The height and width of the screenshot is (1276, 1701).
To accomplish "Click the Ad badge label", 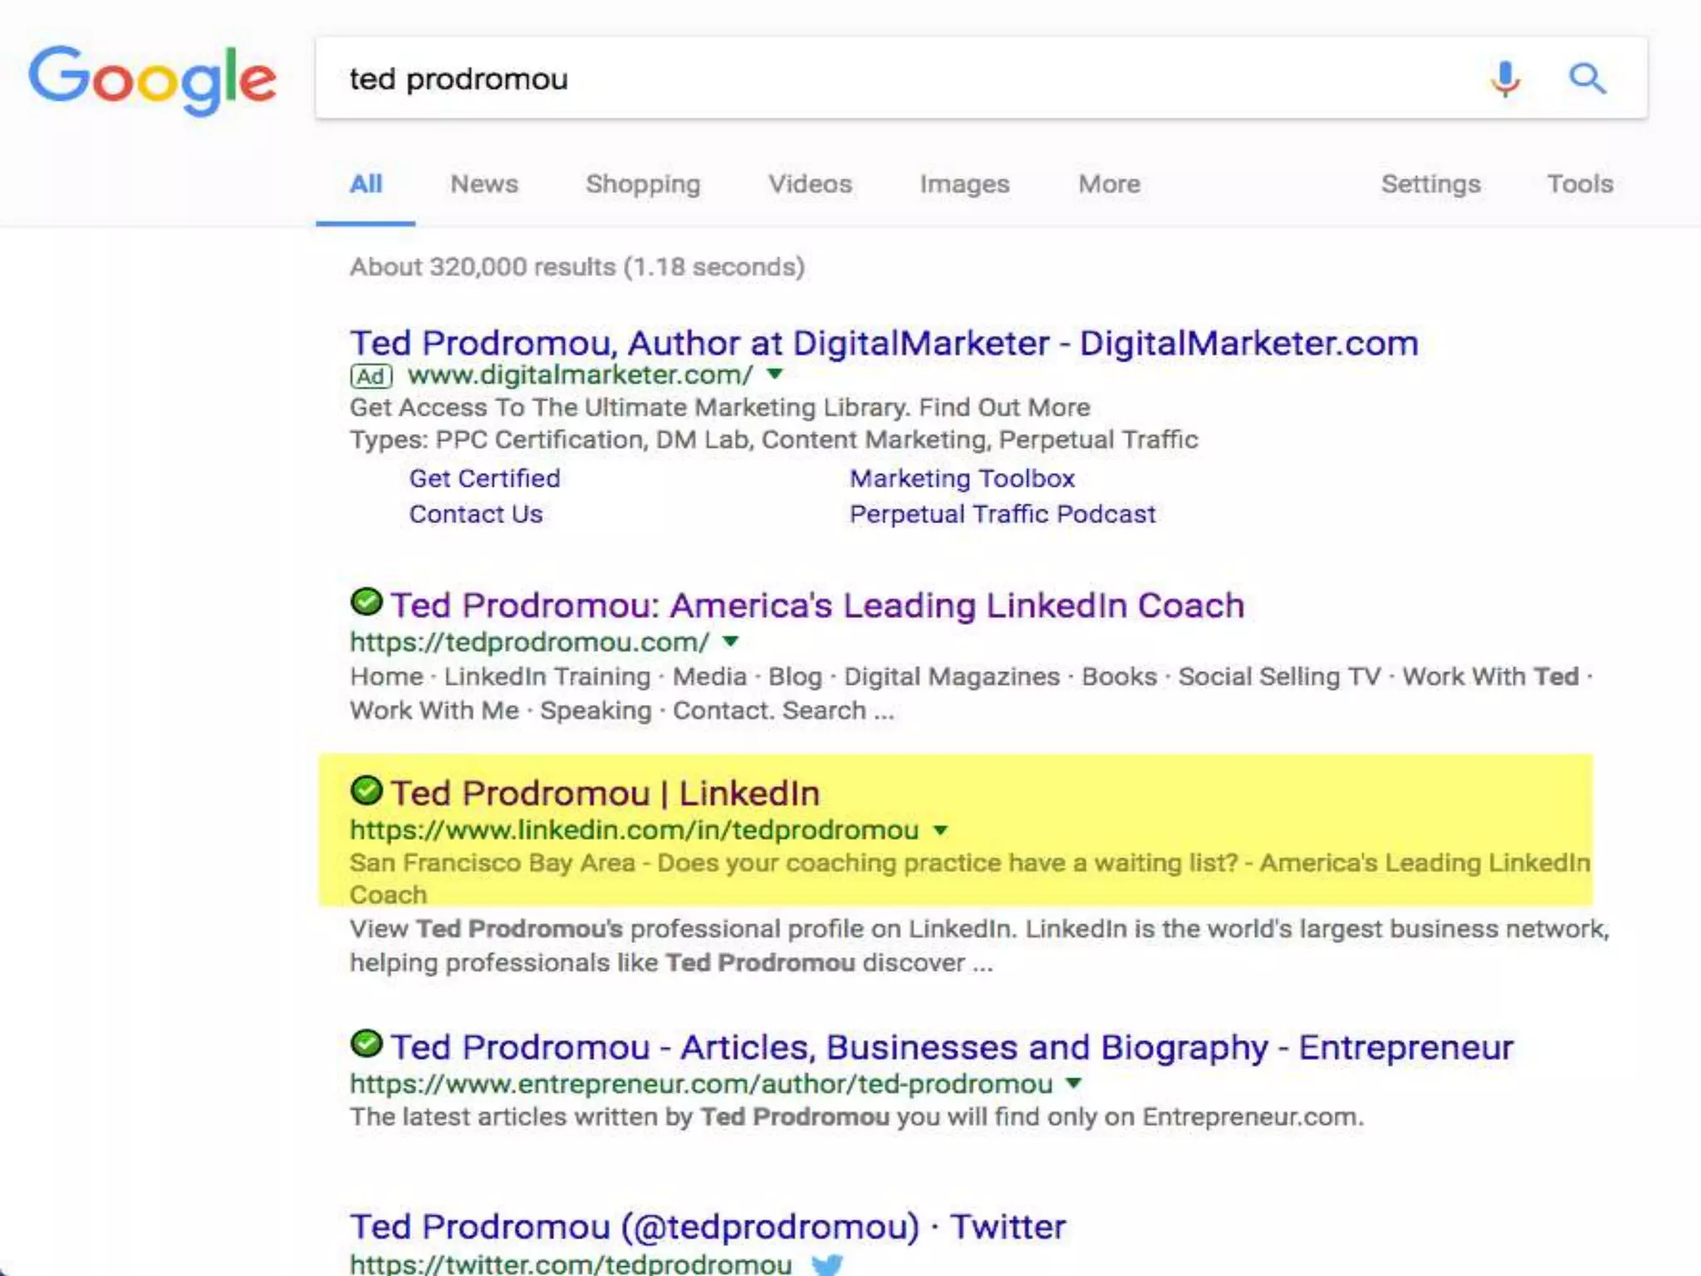I will pyautogui.click(x=370, y=376).
